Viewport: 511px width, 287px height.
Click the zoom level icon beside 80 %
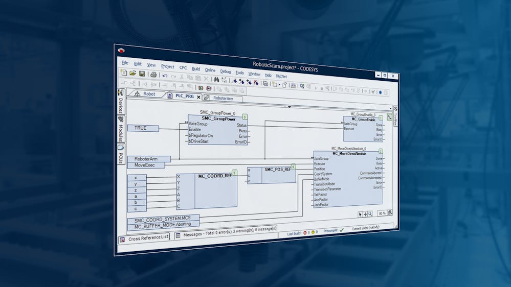point(390,213)
